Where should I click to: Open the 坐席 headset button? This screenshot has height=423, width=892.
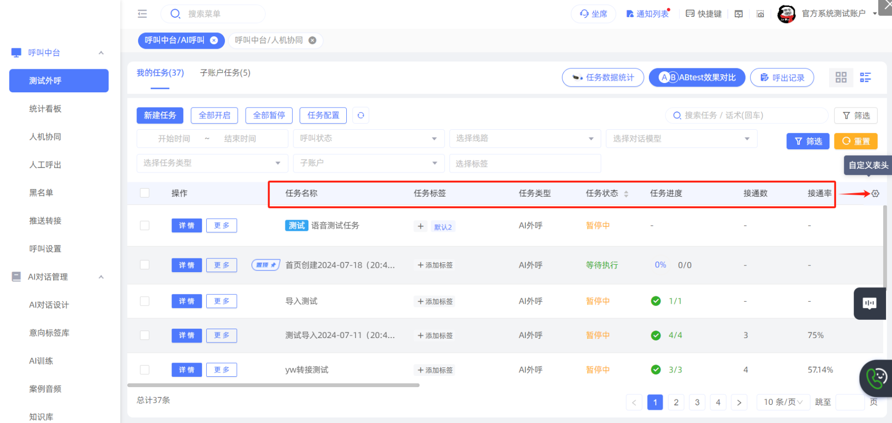(593, 14)
